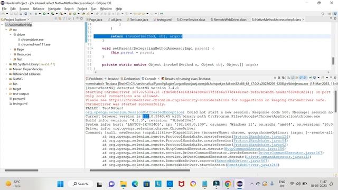Expand Maven Dependencies node
This screenshot has width=338, height=190.
point(6,69)
